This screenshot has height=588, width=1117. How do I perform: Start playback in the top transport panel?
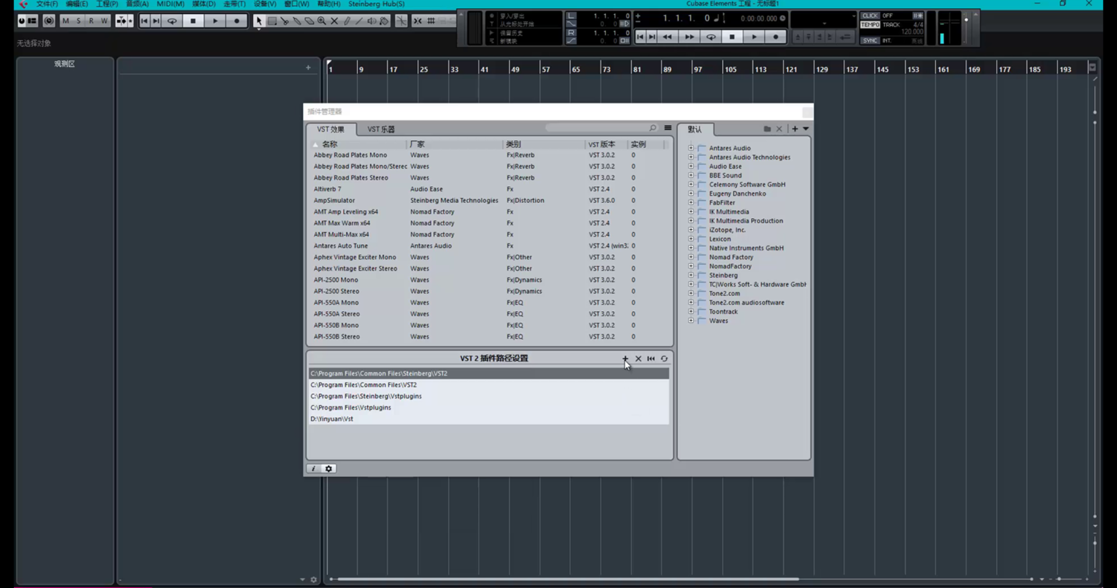point(754,37)
